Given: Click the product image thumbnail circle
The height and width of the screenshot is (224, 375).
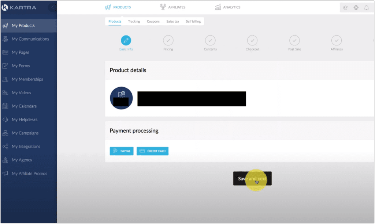Looking at the screenshot, I should [x=121, y=98].
